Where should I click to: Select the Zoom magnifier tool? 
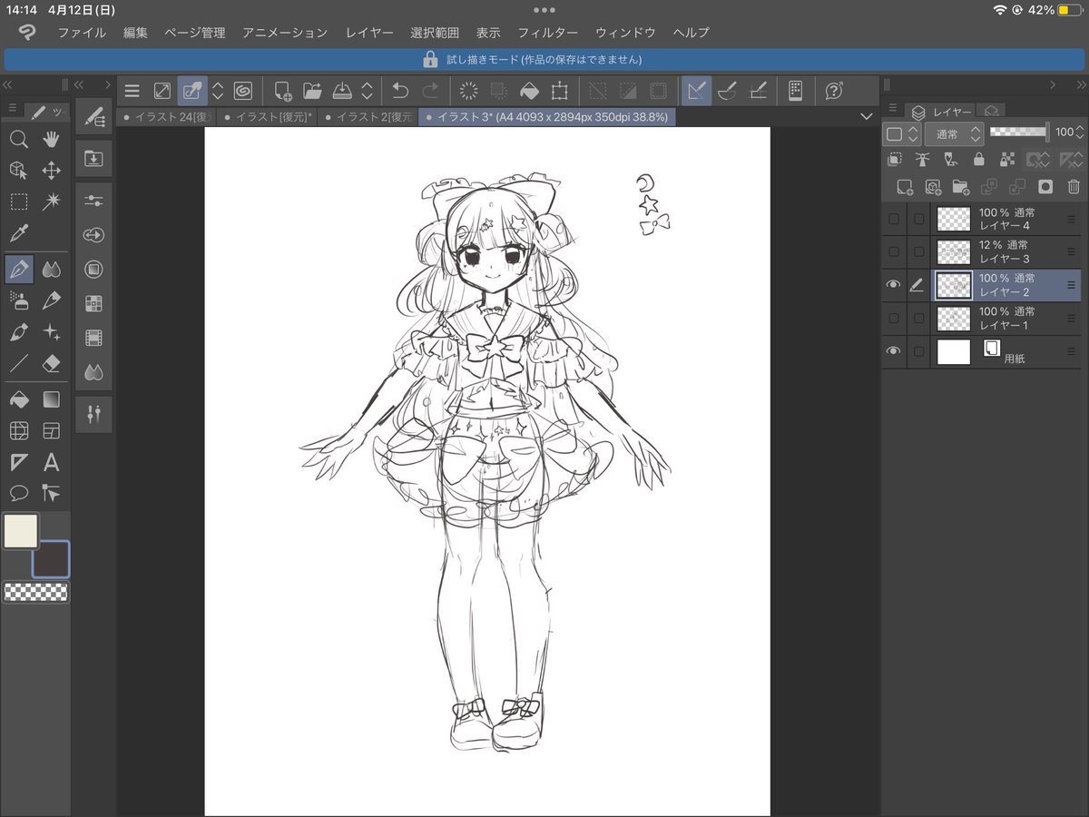[19, 139]
